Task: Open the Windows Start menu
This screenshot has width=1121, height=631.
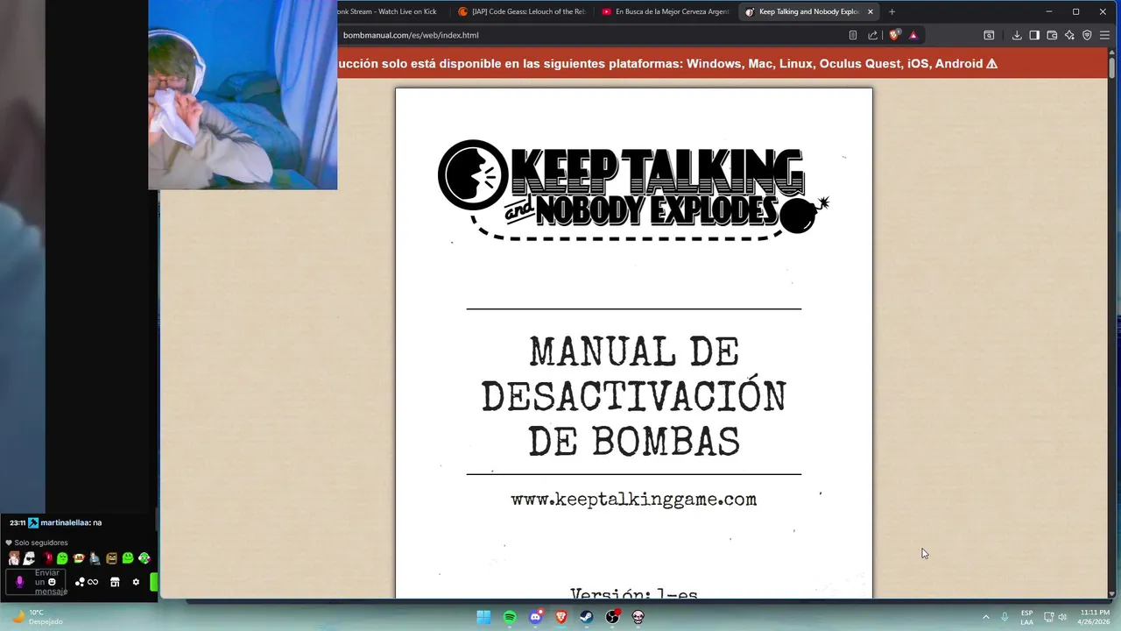Action: click(x=483, y=617)
